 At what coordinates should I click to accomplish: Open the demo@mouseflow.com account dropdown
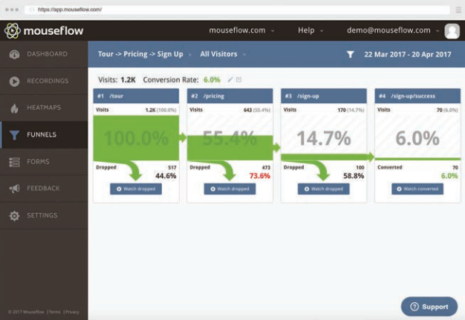click(393, 30)
